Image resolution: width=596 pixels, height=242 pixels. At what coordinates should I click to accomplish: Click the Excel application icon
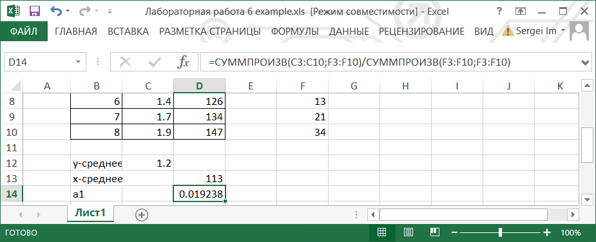(x=13, y=11)
